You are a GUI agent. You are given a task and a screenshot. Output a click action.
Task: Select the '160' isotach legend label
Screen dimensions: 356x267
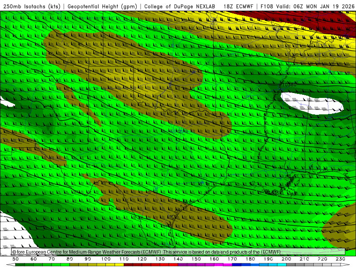point(214,259)
